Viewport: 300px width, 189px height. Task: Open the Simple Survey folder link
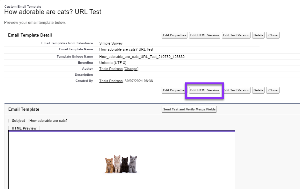pyautogui.click(x=111, y=43)
